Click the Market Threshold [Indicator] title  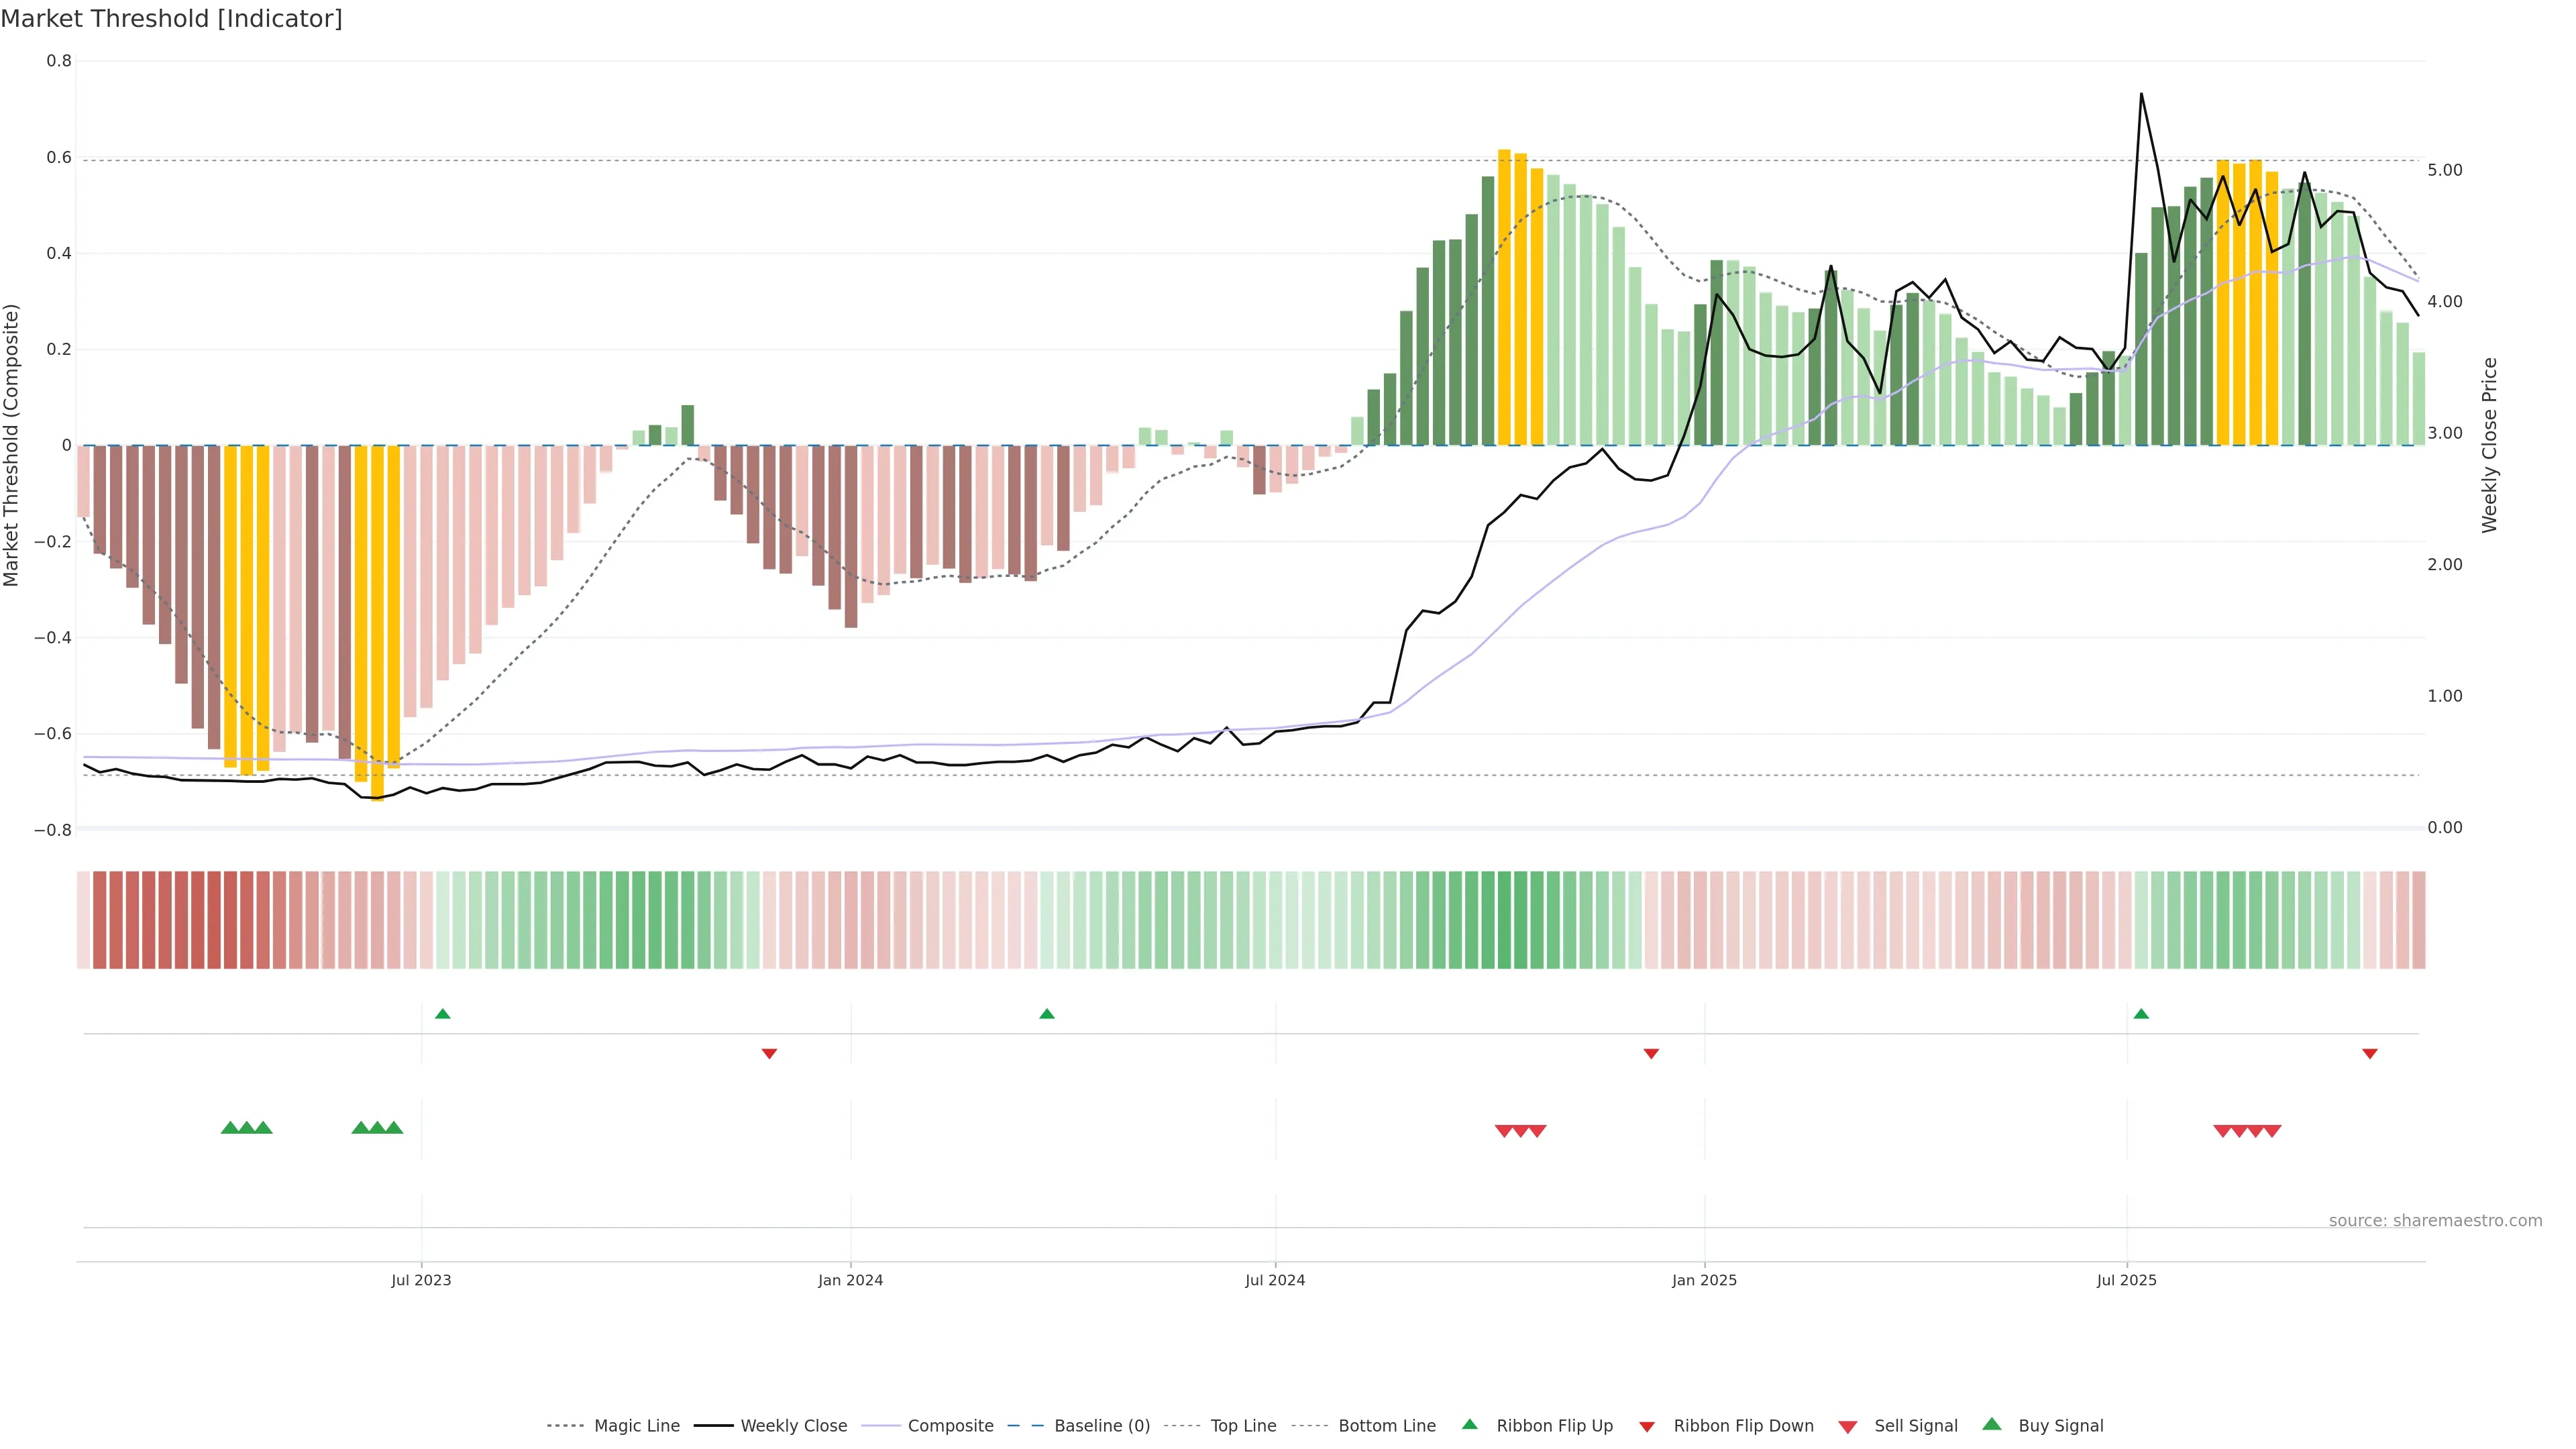pyautogui.click(x=171, y=19)
